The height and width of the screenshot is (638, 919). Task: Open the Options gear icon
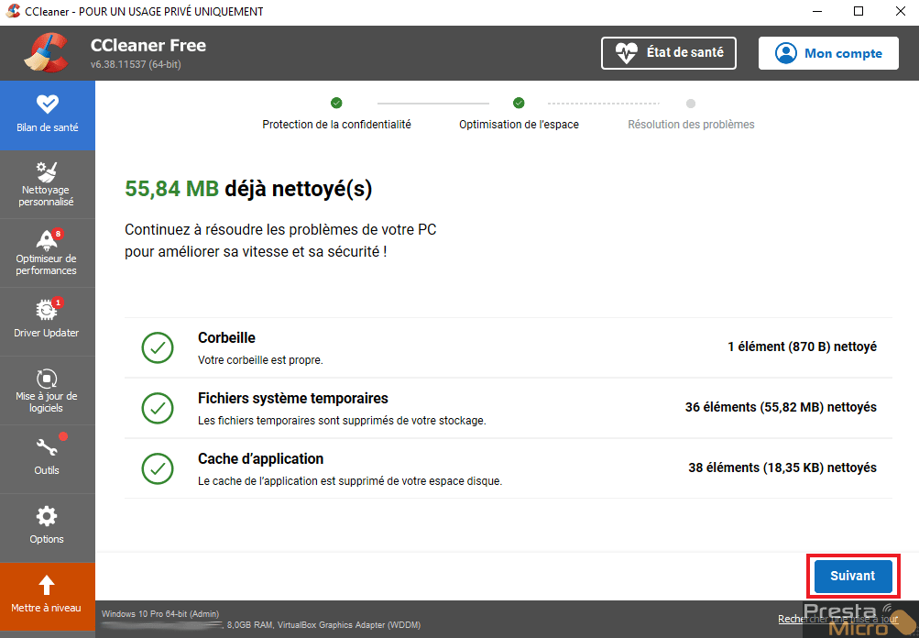tap(47, 517)
